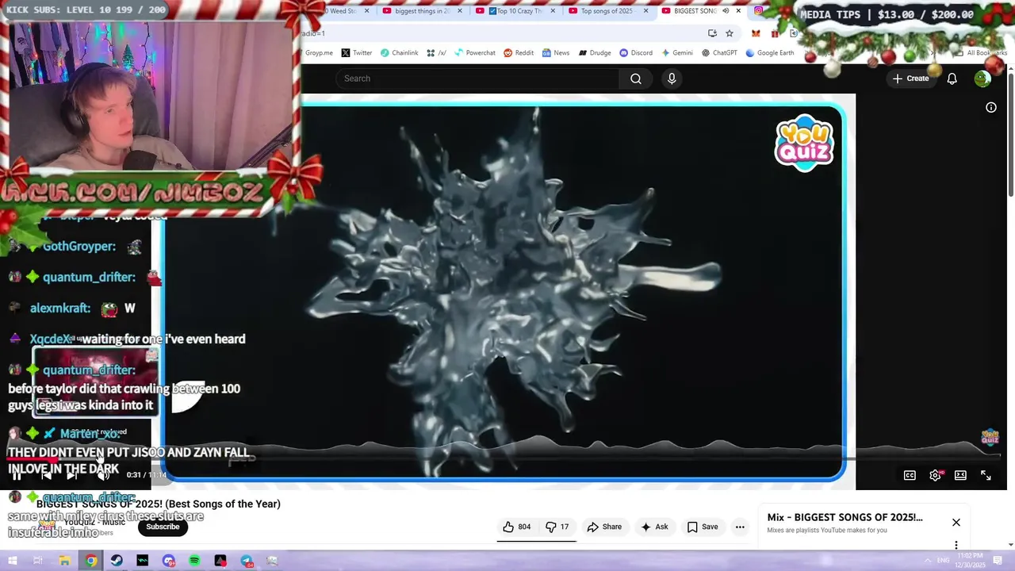
Task: Open the Windows Start menu
Action: [x=12, y=561]
